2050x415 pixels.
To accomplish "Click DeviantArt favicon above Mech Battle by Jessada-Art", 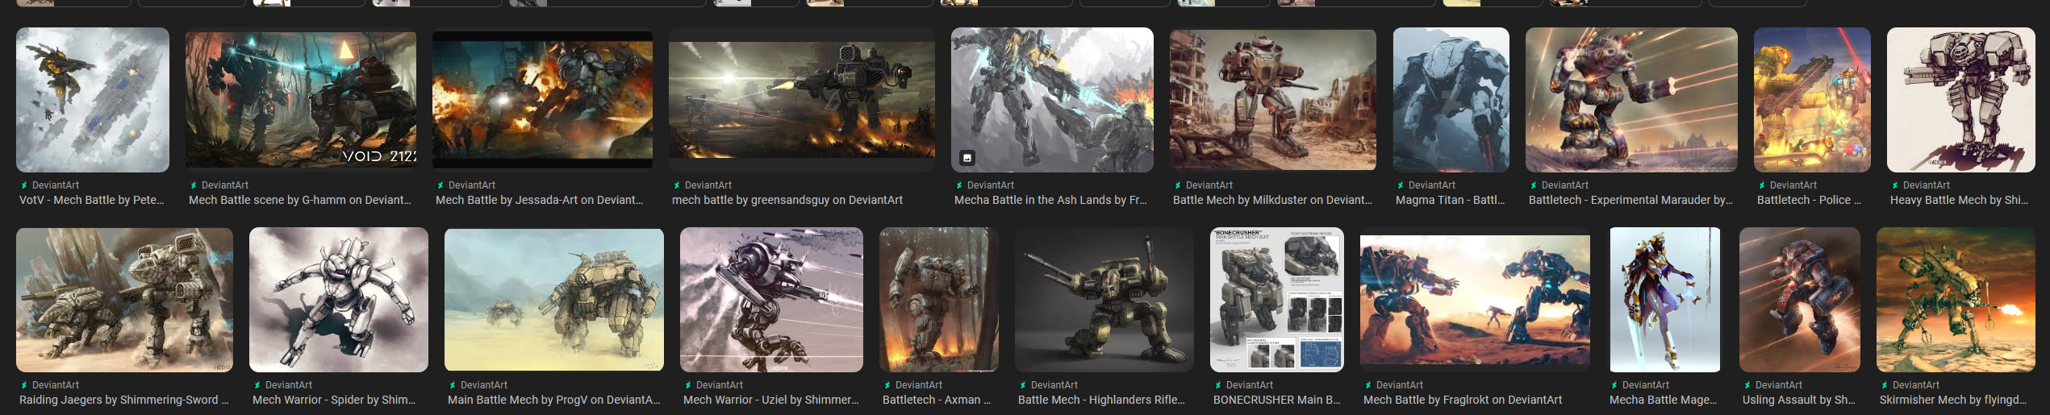I will [440, 185].
